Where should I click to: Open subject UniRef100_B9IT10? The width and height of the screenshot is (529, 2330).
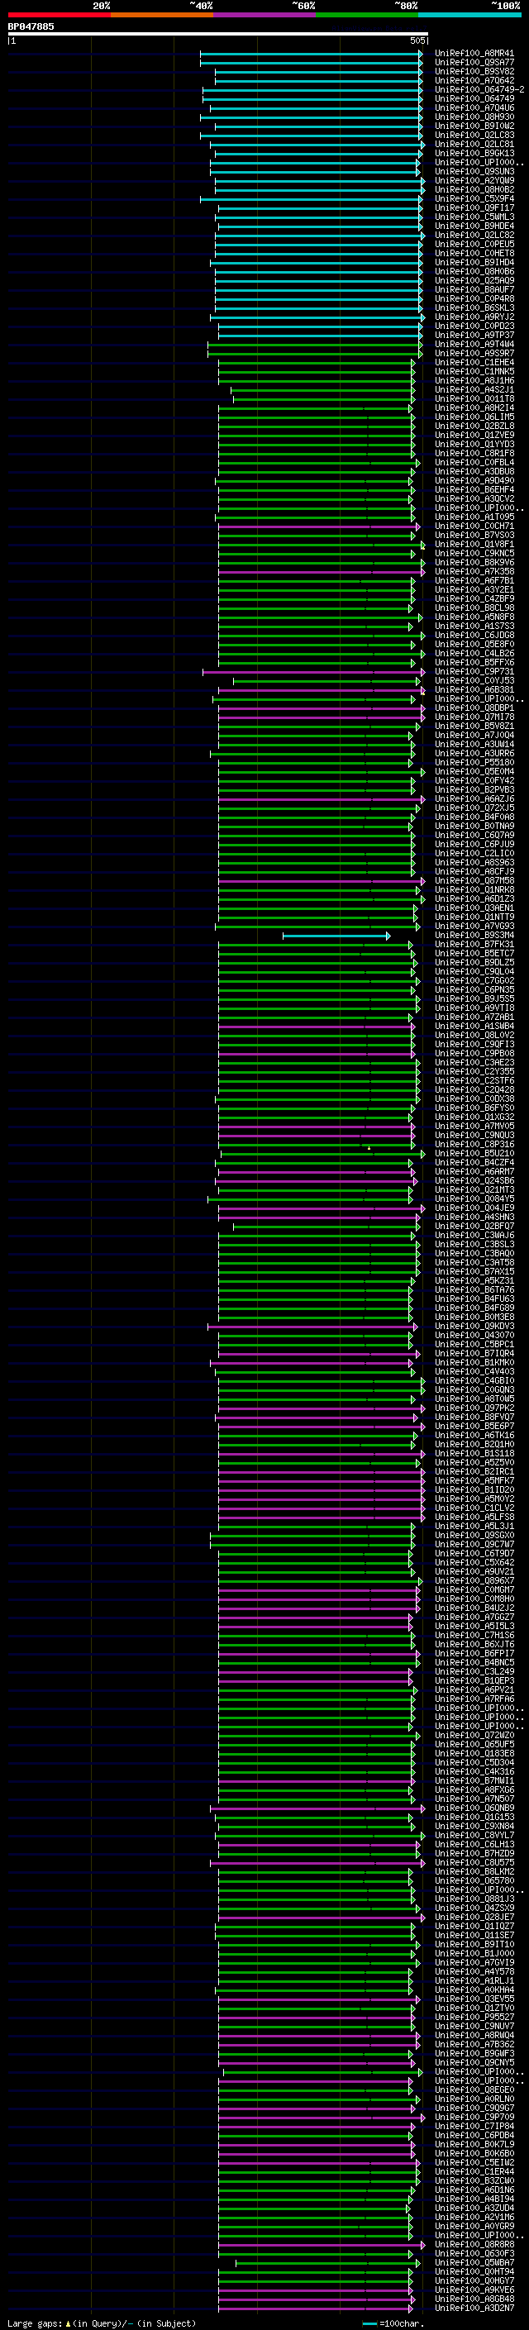coord(474,1944)
